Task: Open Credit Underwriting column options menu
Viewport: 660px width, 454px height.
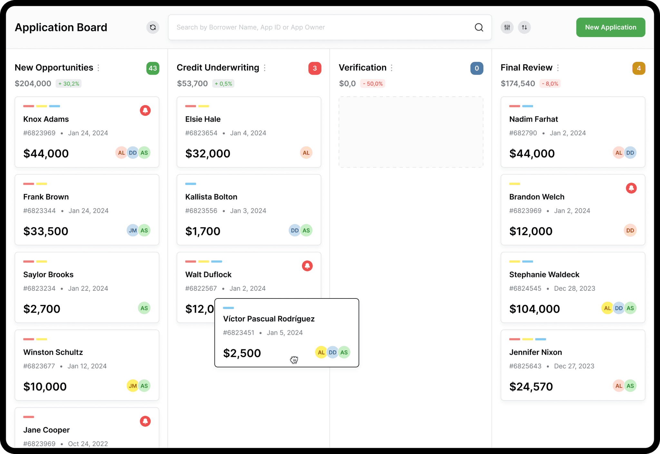Action: pos(265,68)
